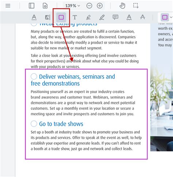Select the hand pan tool
Screen dimensions: 173x177
tap(122, 5)
